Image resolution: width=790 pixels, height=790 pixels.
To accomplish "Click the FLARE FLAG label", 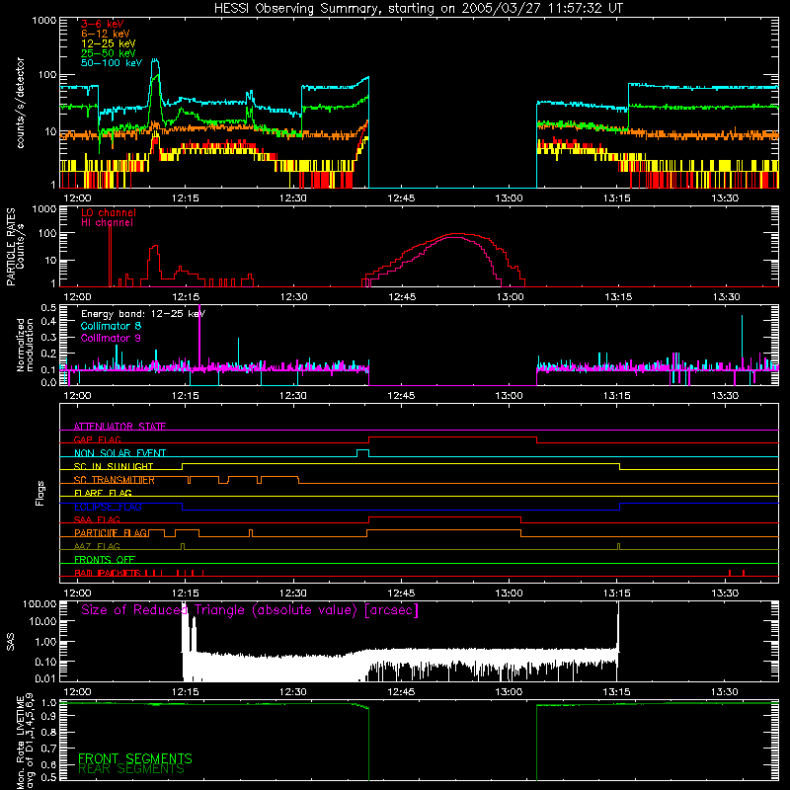I will pyautogui.click(x=103, y=493).
